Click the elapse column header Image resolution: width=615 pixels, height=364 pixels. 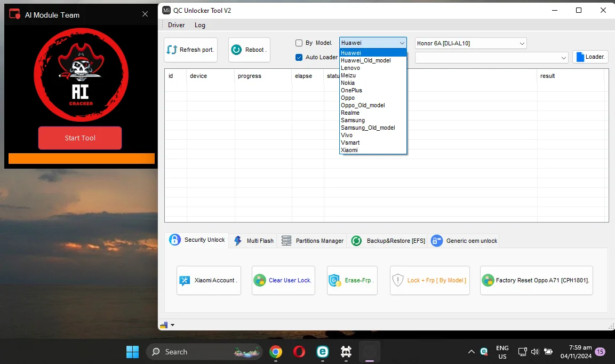point(308,76)
